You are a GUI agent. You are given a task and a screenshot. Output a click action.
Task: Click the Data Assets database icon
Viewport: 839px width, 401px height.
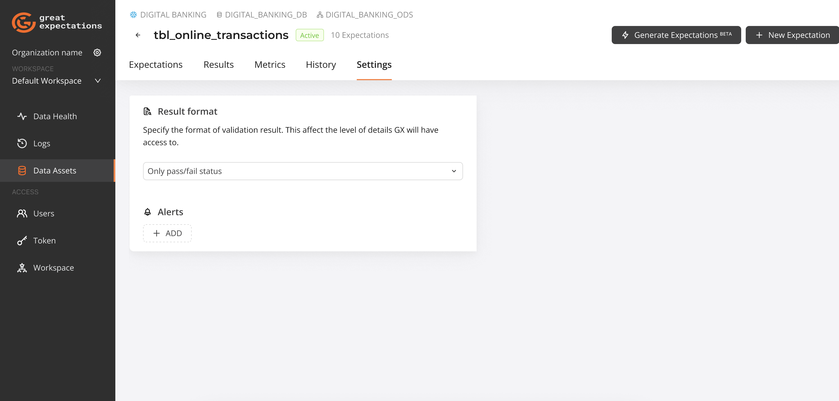(x=21, y=170)
